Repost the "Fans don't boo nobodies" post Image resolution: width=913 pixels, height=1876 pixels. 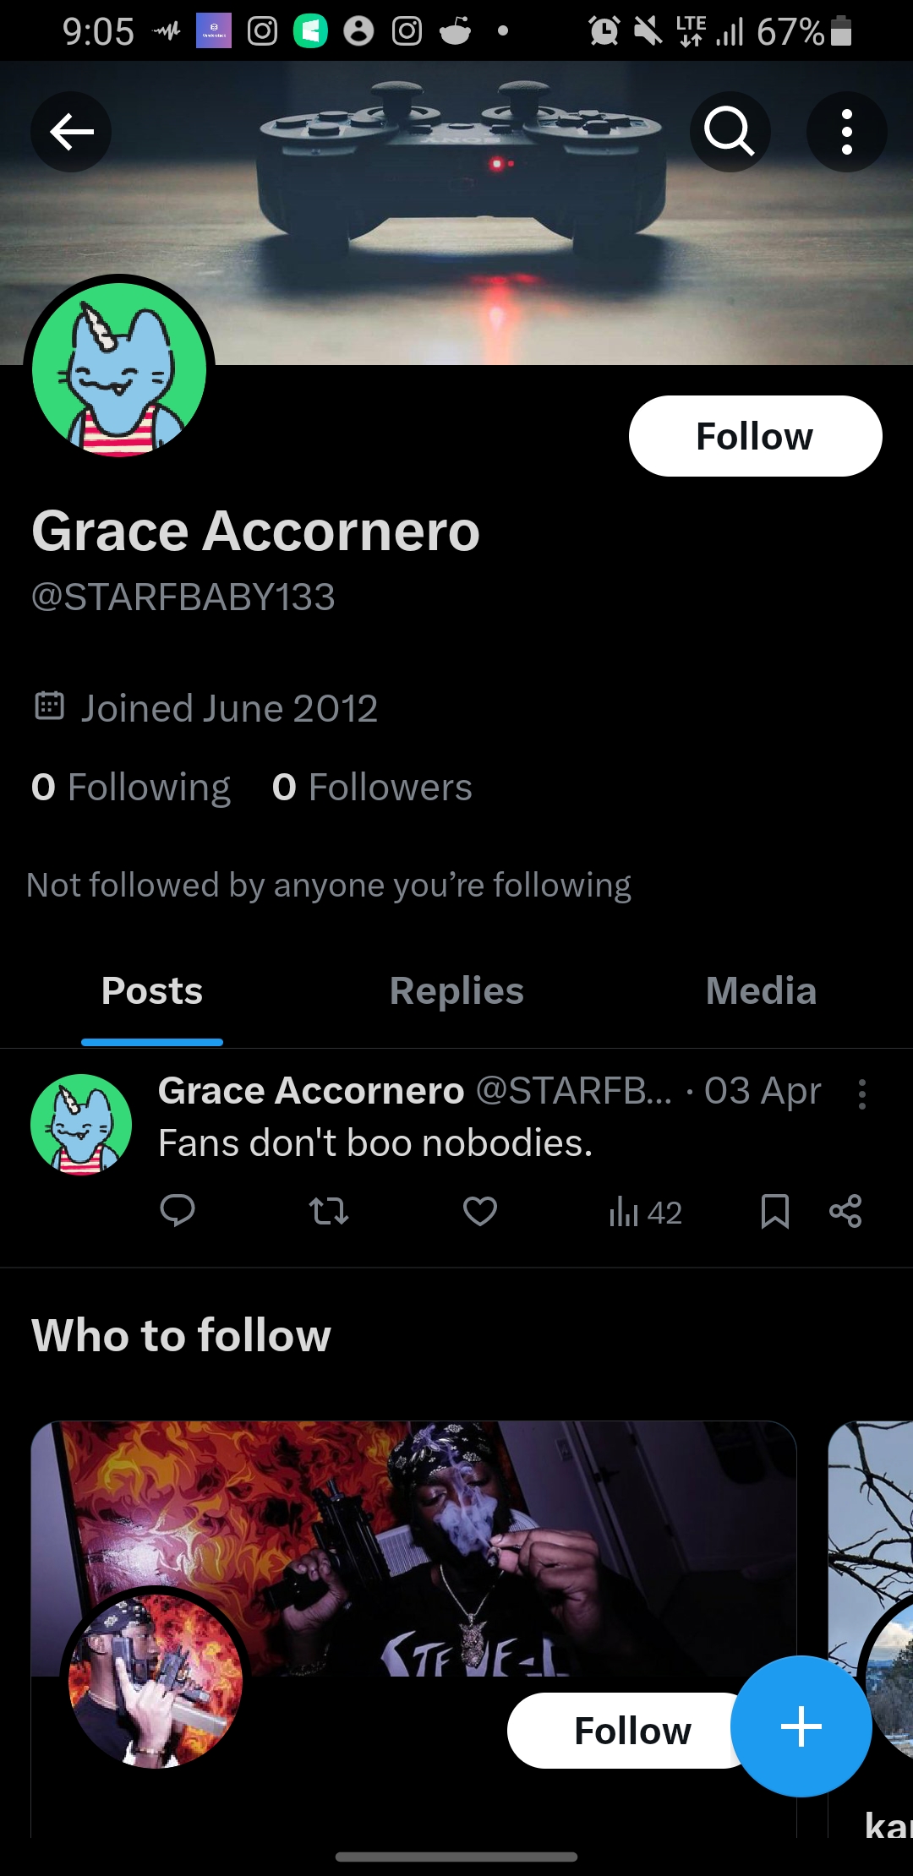pyautogui.click(x=329, y=1211)
